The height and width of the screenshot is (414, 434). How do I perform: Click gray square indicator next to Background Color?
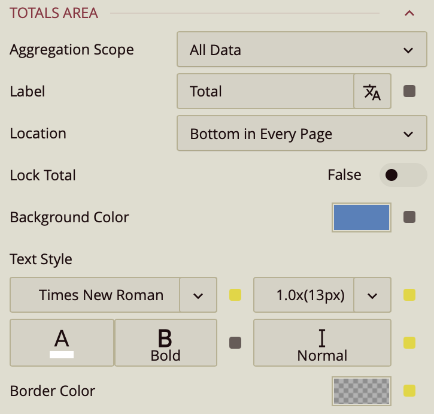(x=409, y=217)
